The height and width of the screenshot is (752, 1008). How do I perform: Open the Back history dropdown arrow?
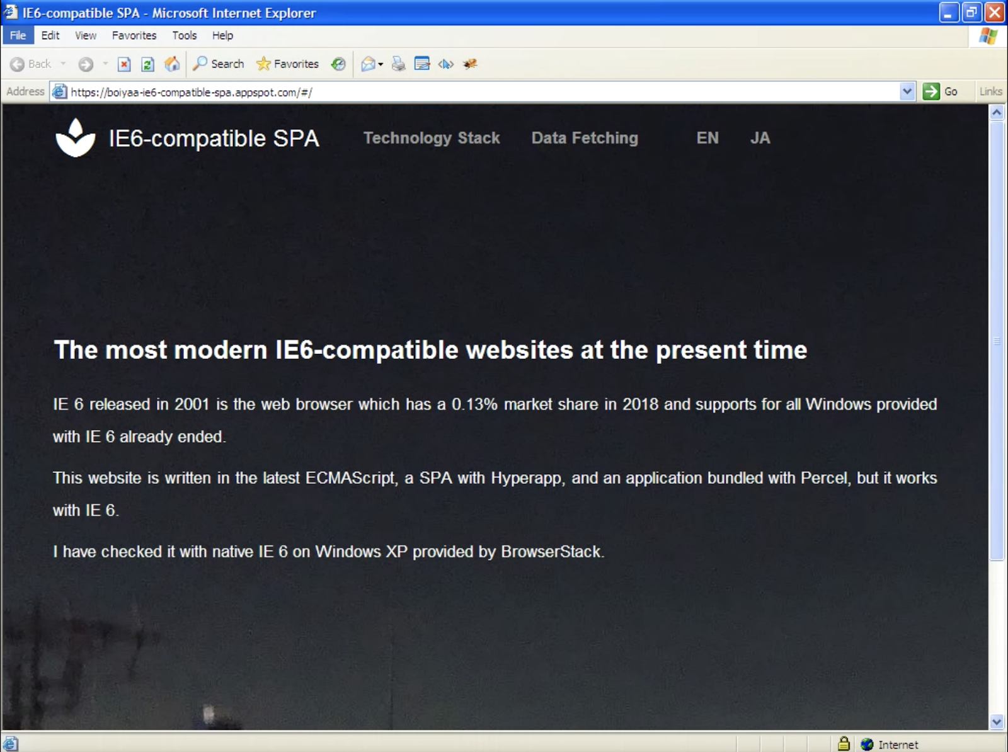[63, 64]
